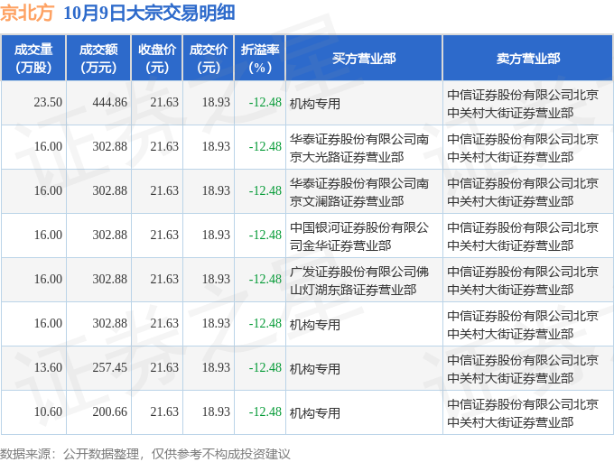The height and width of the screenshot is (462, 614).
Task: Click the 数据来源 disclaimer footer text
Action: tap(145, 453)
